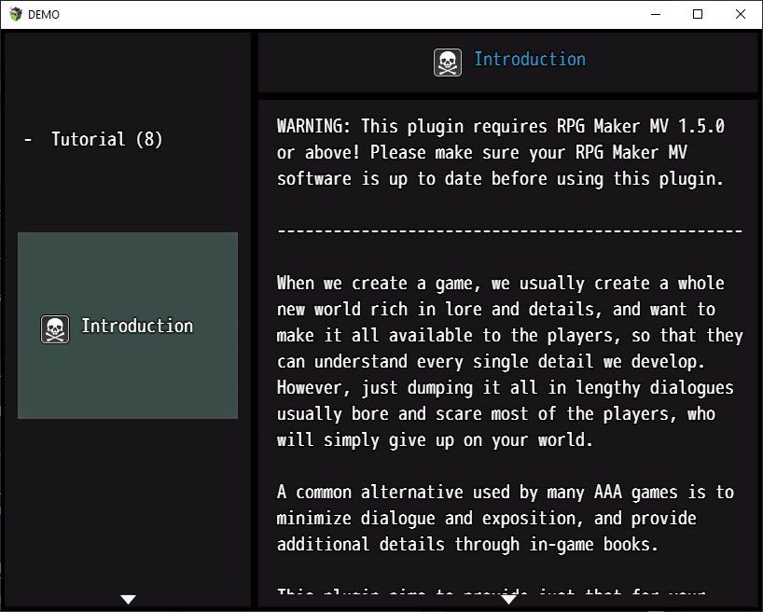This screenshot has height=612, width=763.
Task: Click the down arrow under the category list
Action: pyautogui.click(x=128, y=599)
